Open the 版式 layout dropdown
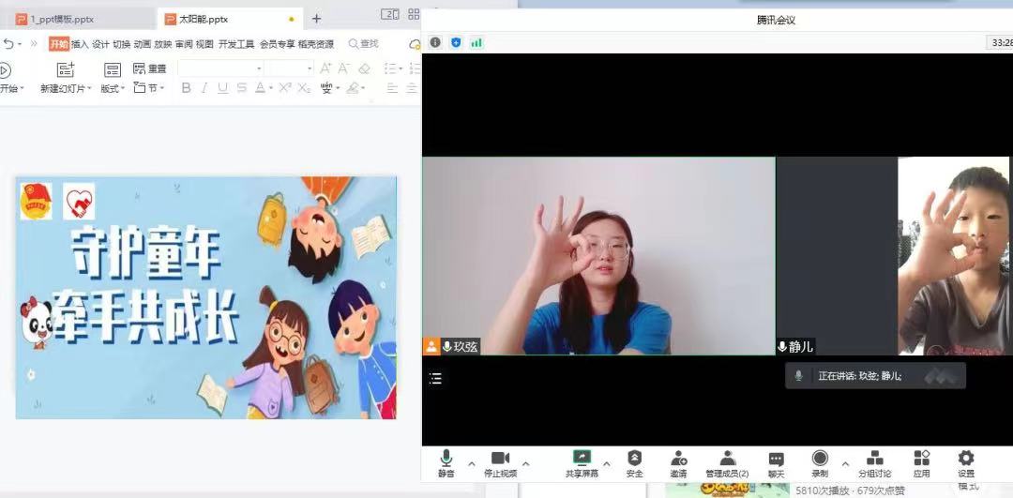Viewport: 1013px width, 498px height. pos(113,88)
